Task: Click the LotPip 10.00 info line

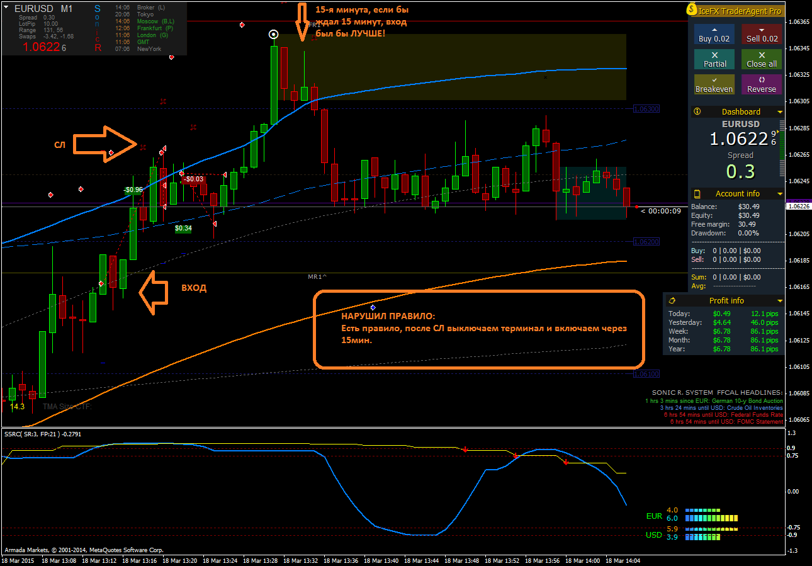Action: [38, 24]
